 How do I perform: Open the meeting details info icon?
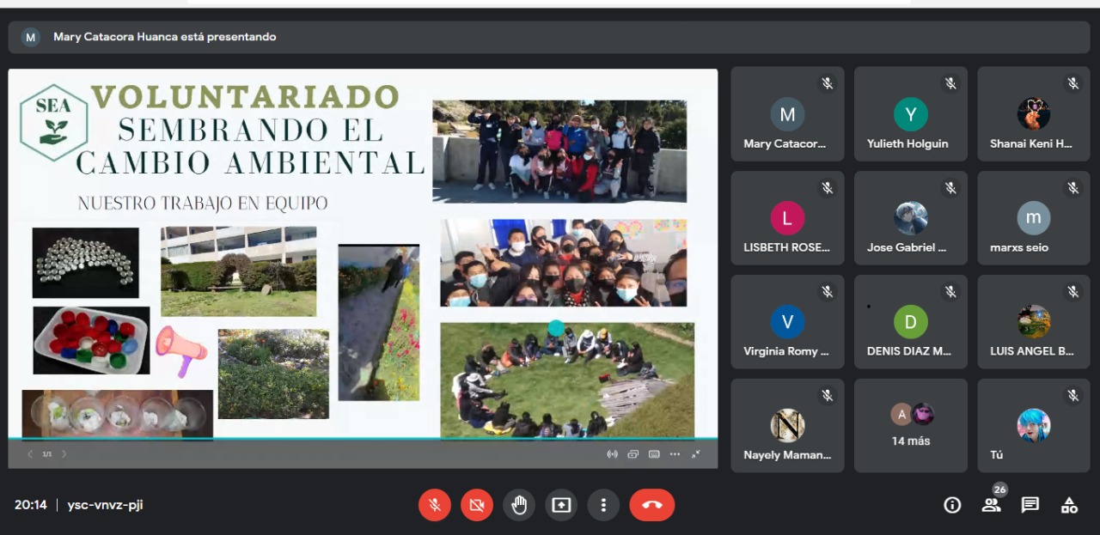tap(952, 505)
